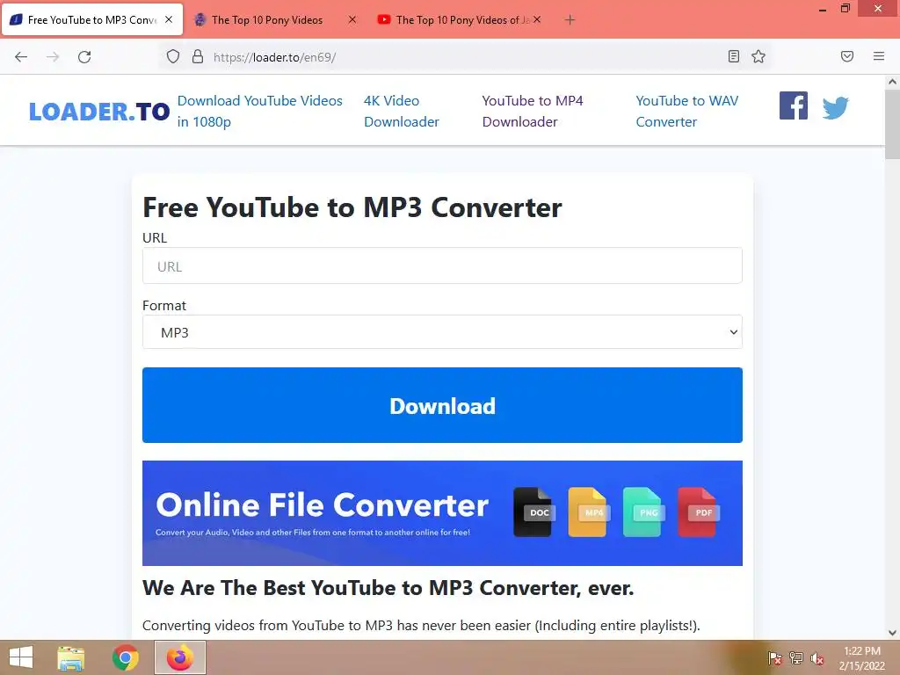Toggle reader view icon in address bar
The image size is (900, 675).
(734, 56)
